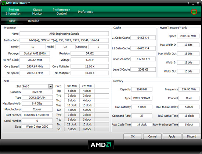
Task: Click the Instructions field
Action: (64, 40)
